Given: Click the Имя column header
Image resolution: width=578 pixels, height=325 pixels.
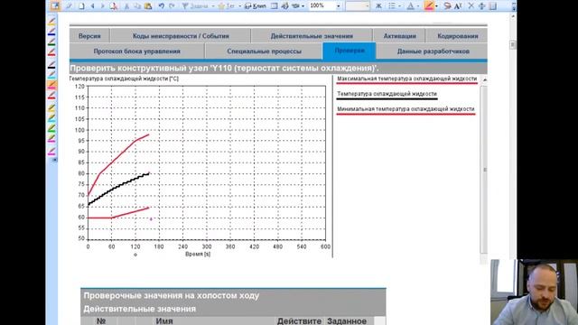Looking at the screenshot, I should [x=164, y=321].
